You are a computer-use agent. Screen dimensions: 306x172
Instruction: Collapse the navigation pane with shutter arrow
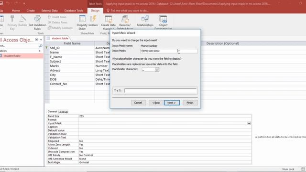point(41,40)
